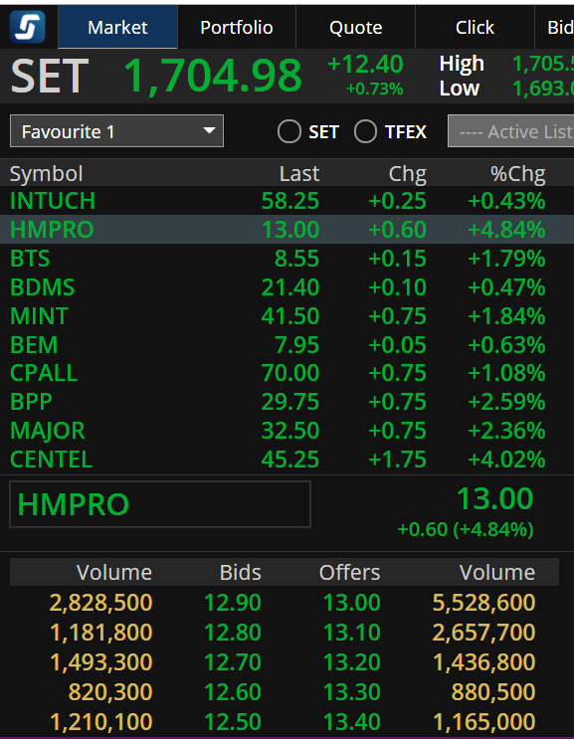Image resolution: width=574 pixels, height=739 pixels.
Task: Select the BDMS stock row
Action: [287, 287]
